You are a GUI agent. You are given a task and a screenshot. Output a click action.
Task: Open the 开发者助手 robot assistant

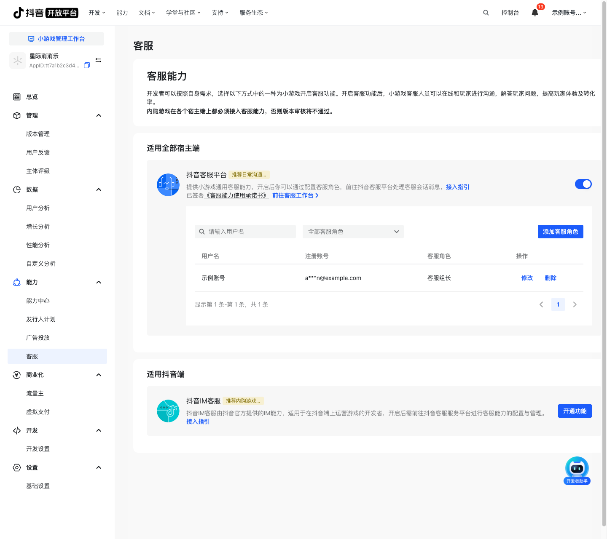click(x=577, y=471)
